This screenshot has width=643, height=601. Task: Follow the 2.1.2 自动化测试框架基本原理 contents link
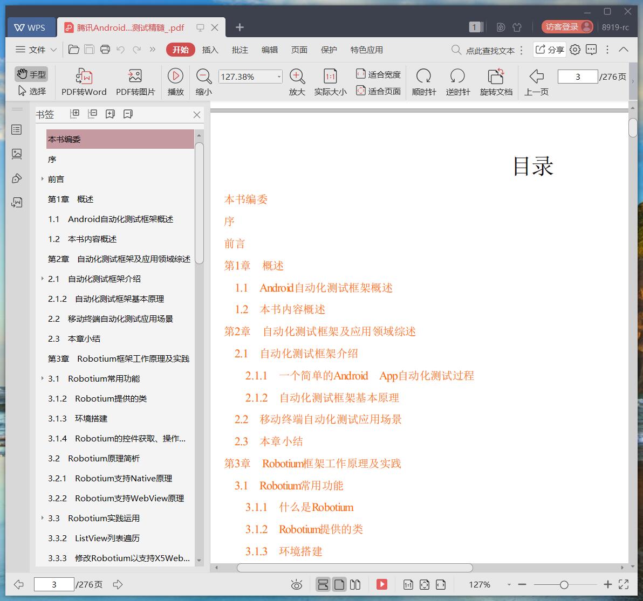point(322,398)
